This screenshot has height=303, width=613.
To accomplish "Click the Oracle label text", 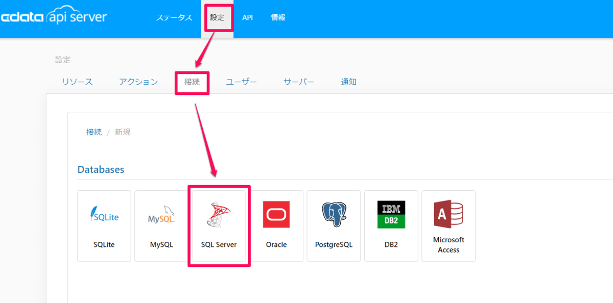I will (x=276, y=244).
